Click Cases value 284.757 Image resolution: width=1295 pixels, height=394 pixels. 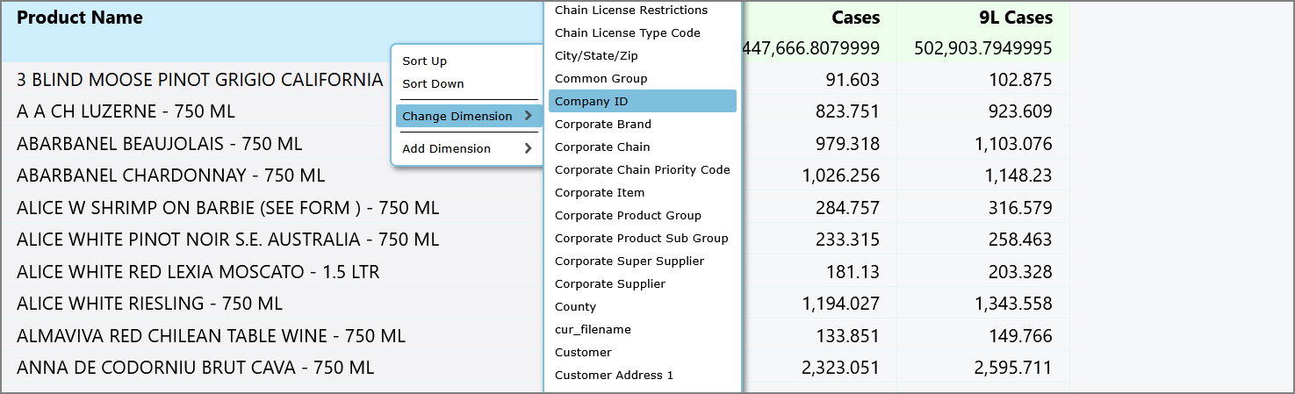click(x=849, y=208)
